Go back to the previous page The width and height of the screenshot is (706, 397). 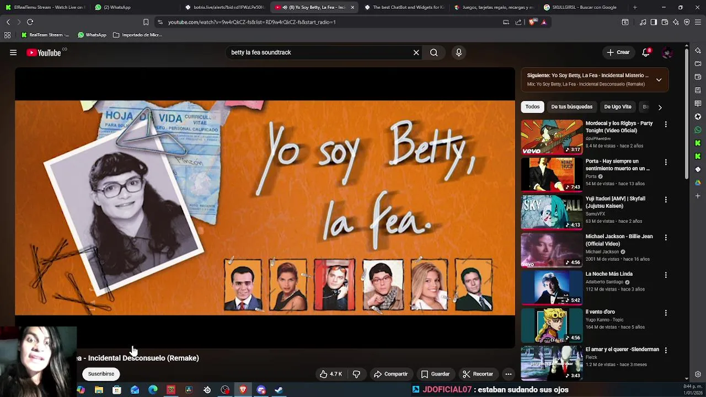pos(8,22)
